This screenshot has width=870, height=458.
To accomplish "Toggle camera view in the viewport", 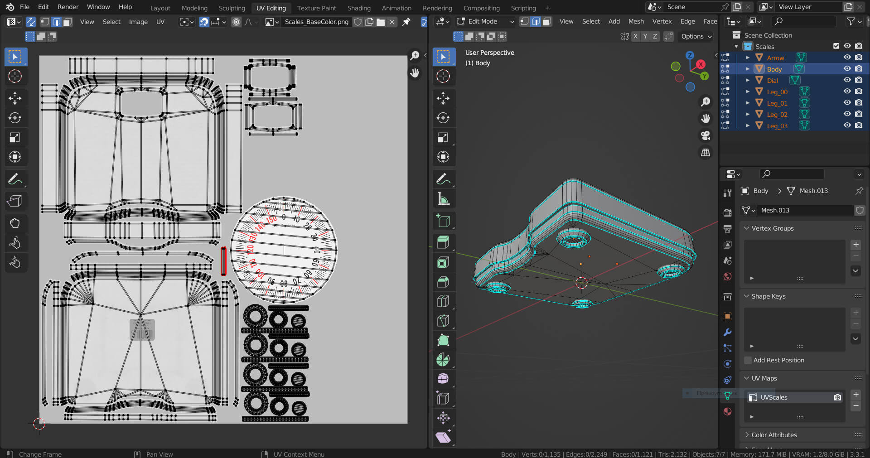I will [x=706, y=135].
